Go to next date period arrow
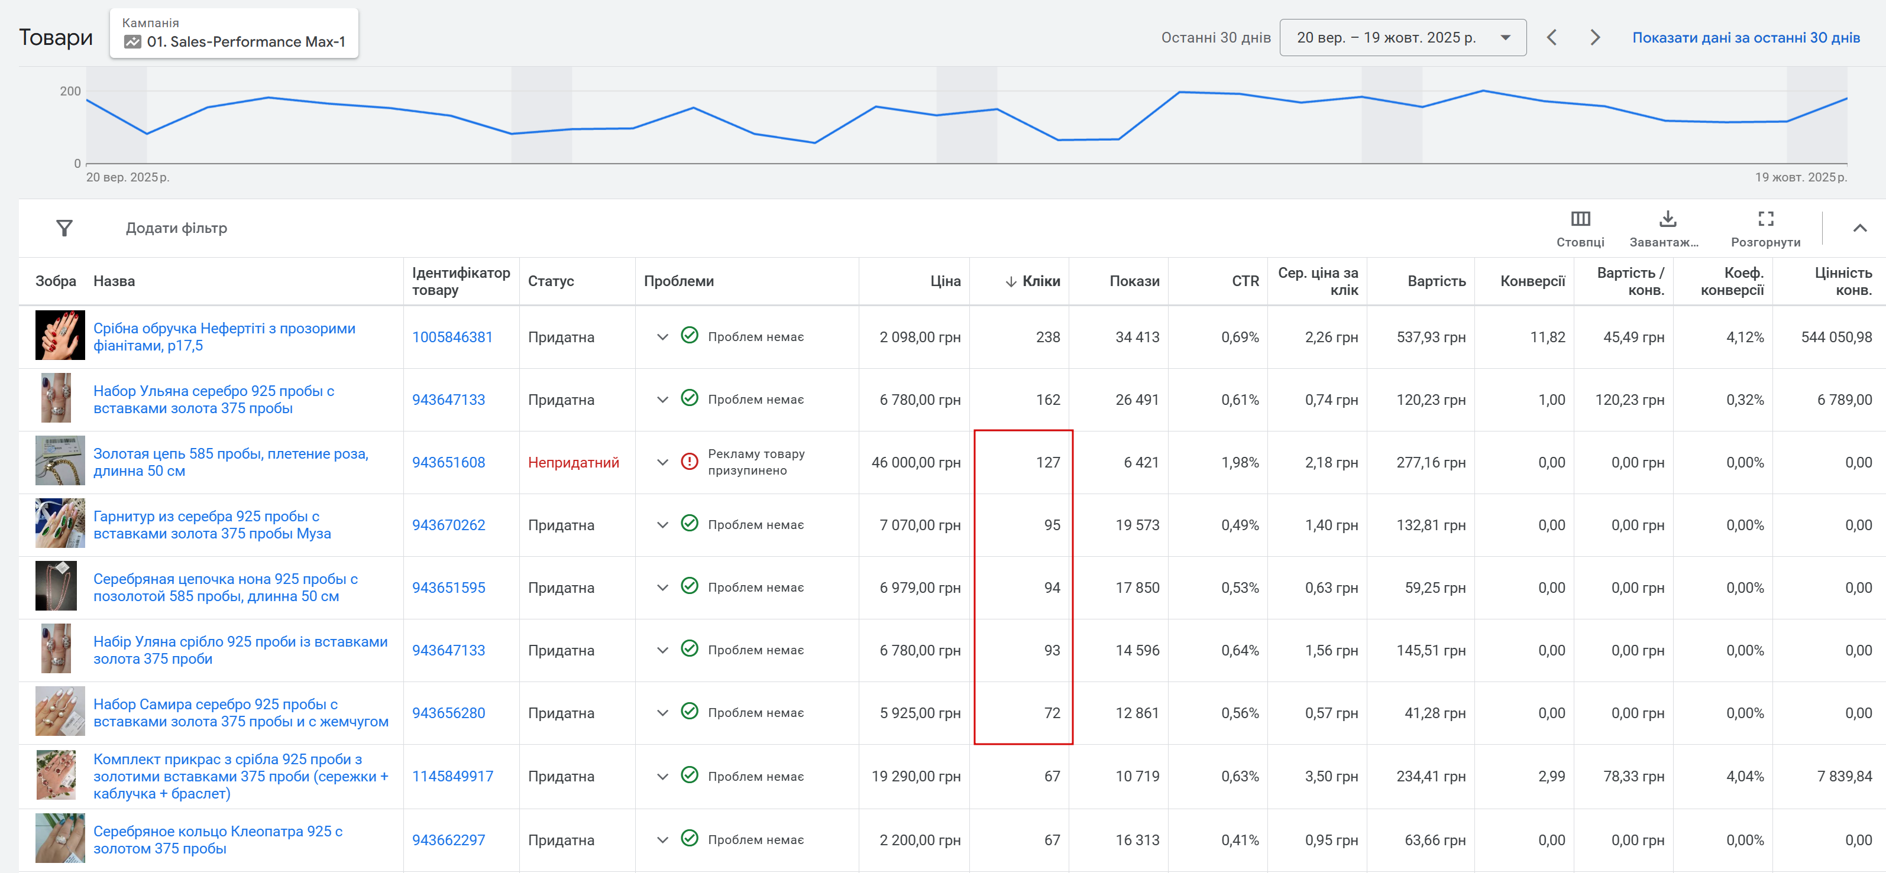Image resolution: width=1886 pixels, height=873 pixels. click(x=1594, y=37)
